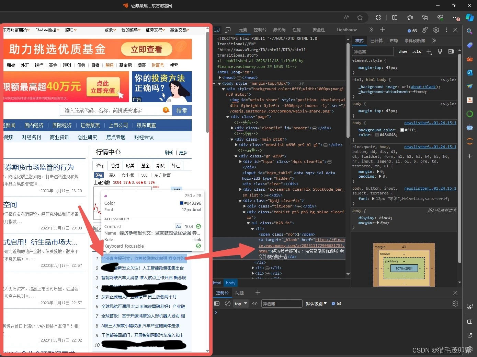Open the Lighthouse tab
The height and width of the screenshot is (357, 477).
pos(347,30)
